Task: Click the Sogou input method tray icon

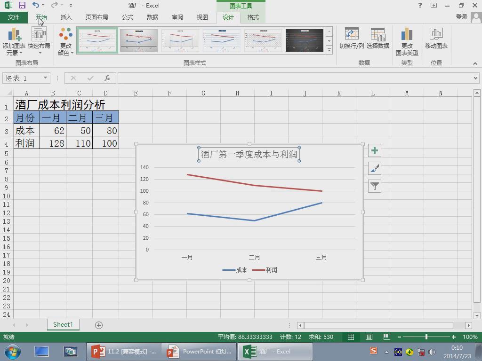Action: [373, 351]
